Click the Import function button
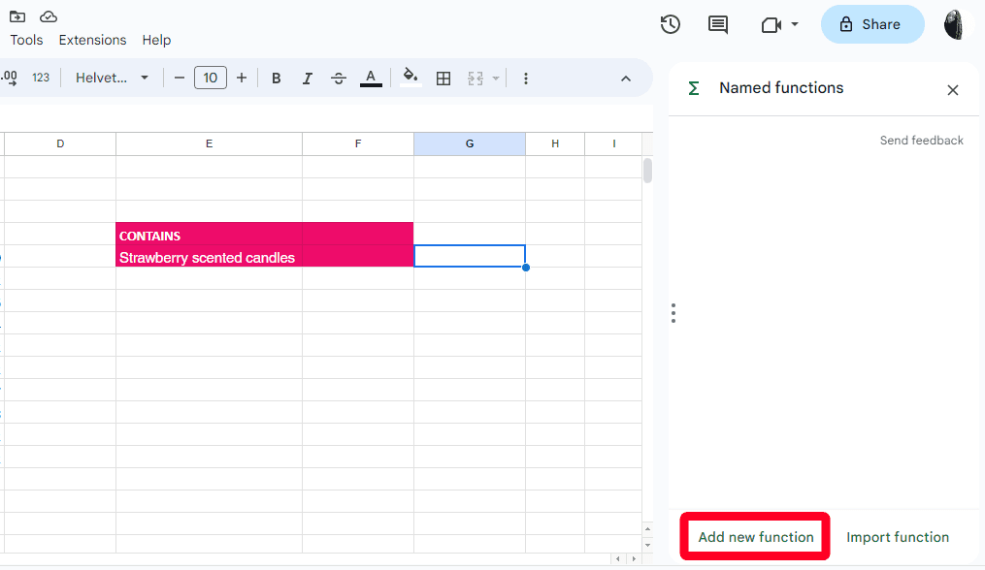This screenshot has height=570, width=985. [x=898, y=537]
